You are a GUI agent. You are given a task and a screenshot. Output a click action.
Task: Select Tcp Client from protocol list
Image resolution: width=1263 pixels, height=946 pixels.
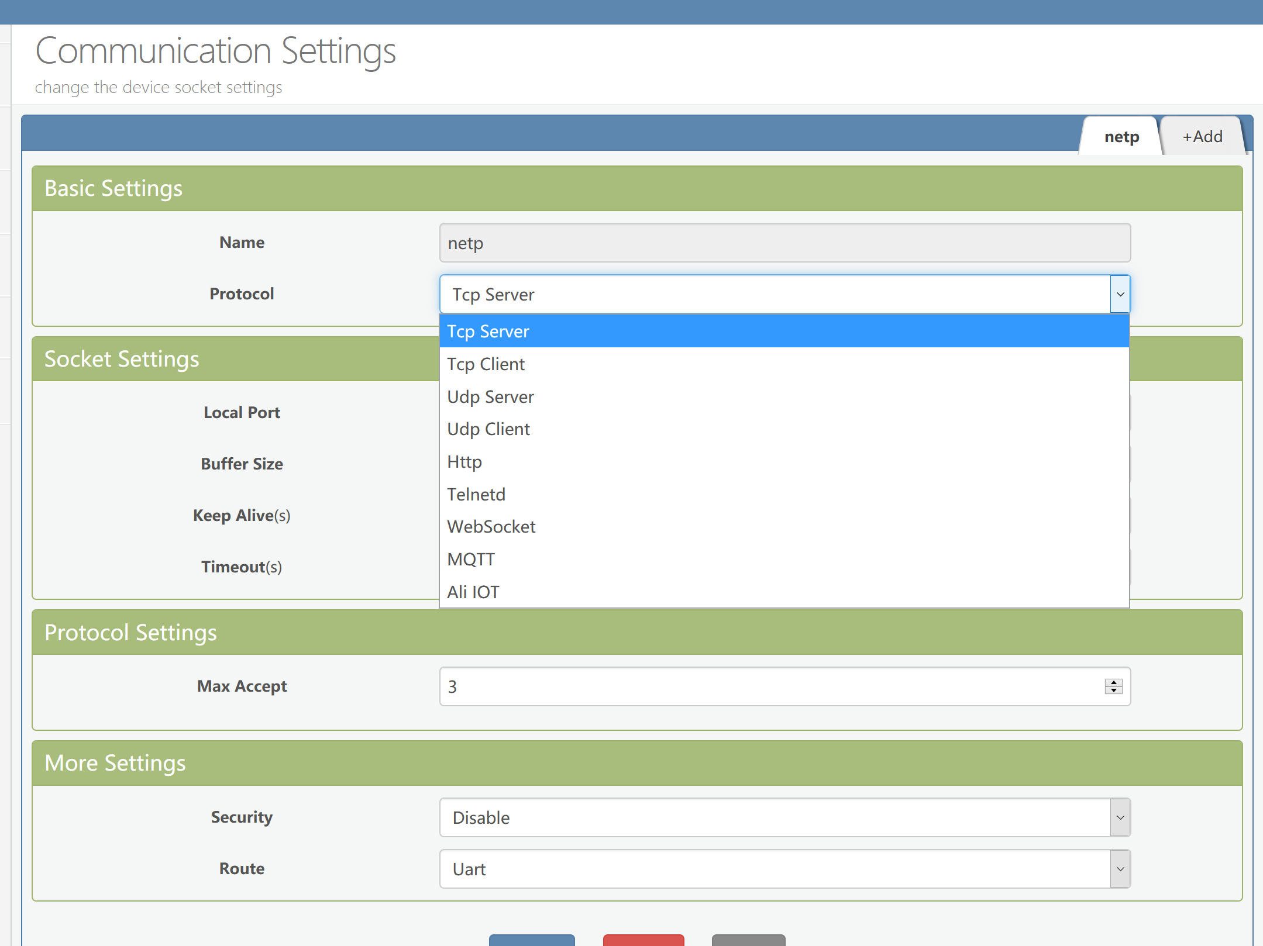pos(486,364)
